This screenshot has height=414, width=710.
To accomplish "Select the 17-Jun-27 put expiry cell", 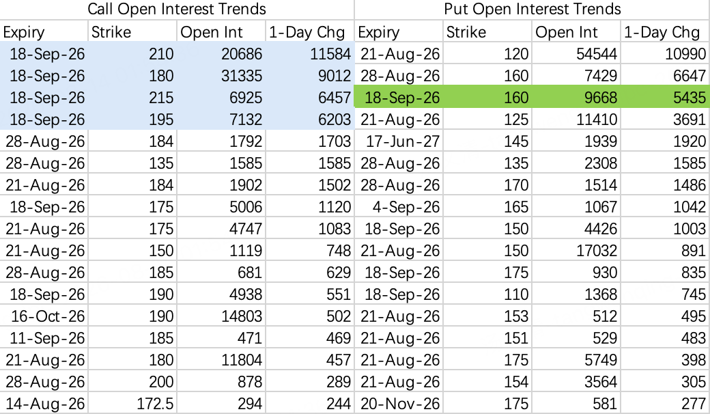I will [x=399, y=141].
